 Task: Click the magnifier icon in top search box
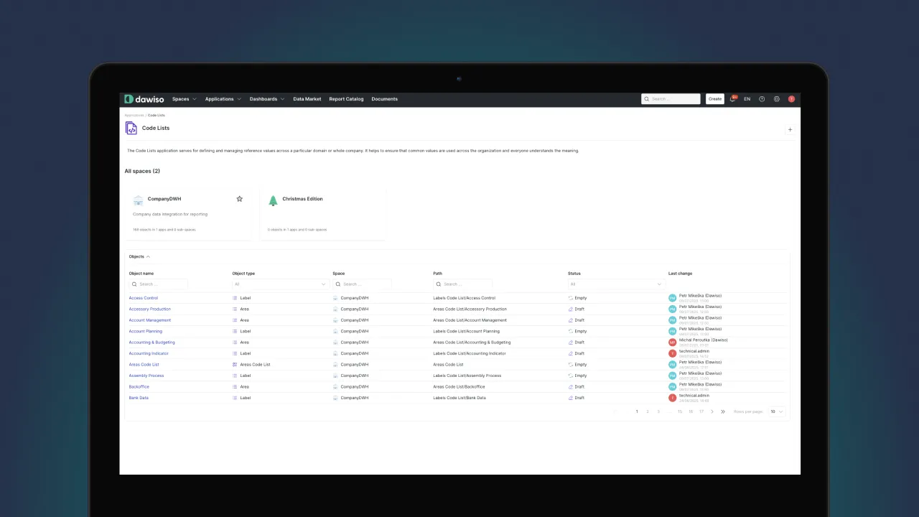tap(647, 99)
